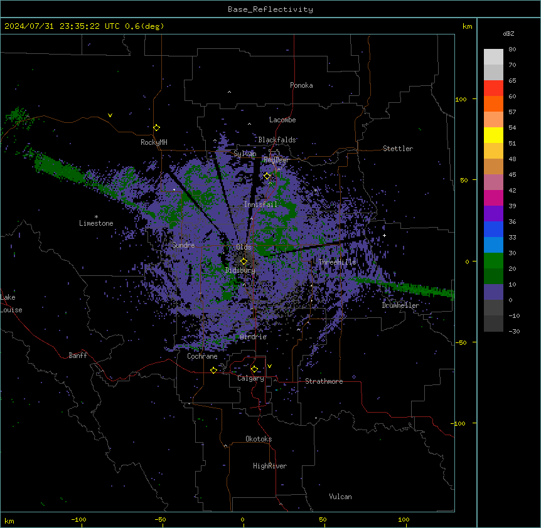541x528 pixels.
Task: Click the Ponoka city label
Action: [301, 85]
